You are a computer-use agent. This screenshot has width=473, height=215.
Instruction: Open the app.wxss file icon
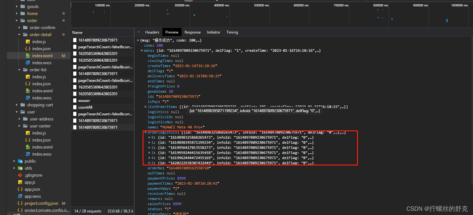coord(20,196)
